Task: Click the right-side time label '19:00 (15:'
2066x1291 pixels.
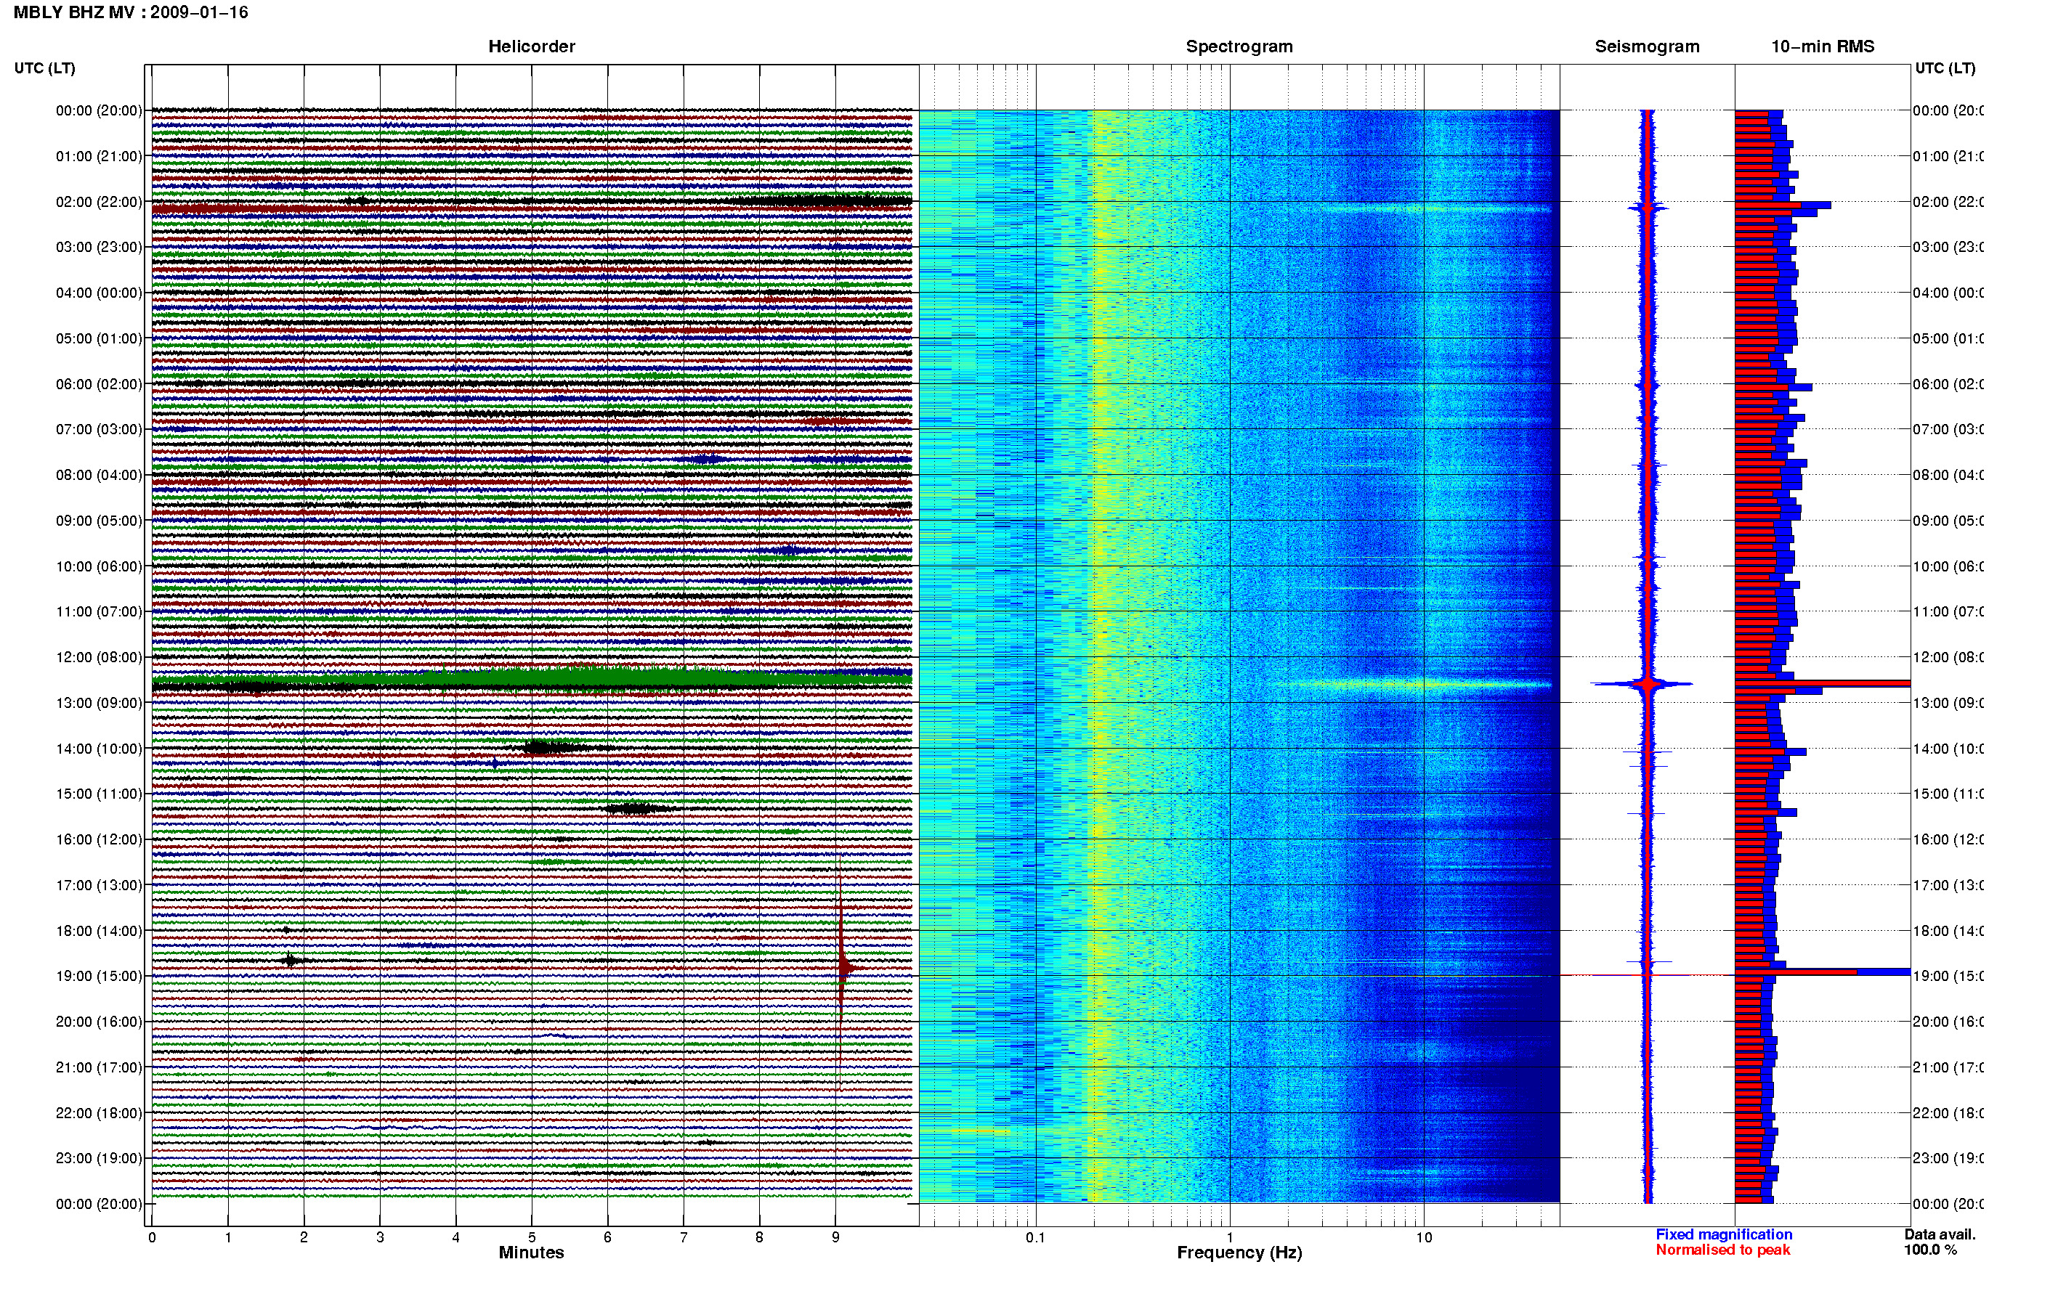Action: click(1948, 976)
